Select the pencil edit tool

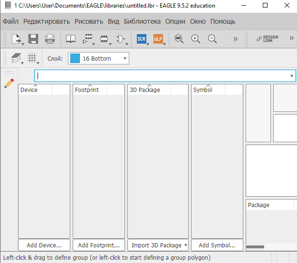9,83
